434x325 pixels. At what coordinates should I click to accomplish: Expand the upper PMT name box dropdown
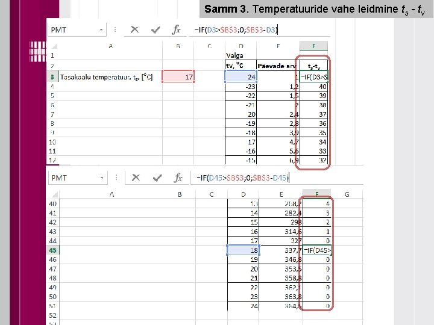tap(101, 30)
